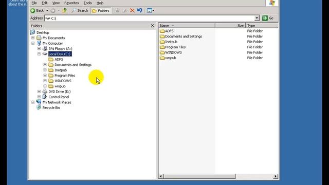This screenshot has height=185, width=329.
Task: Select My Documents icon in tree
Action: 39,38
